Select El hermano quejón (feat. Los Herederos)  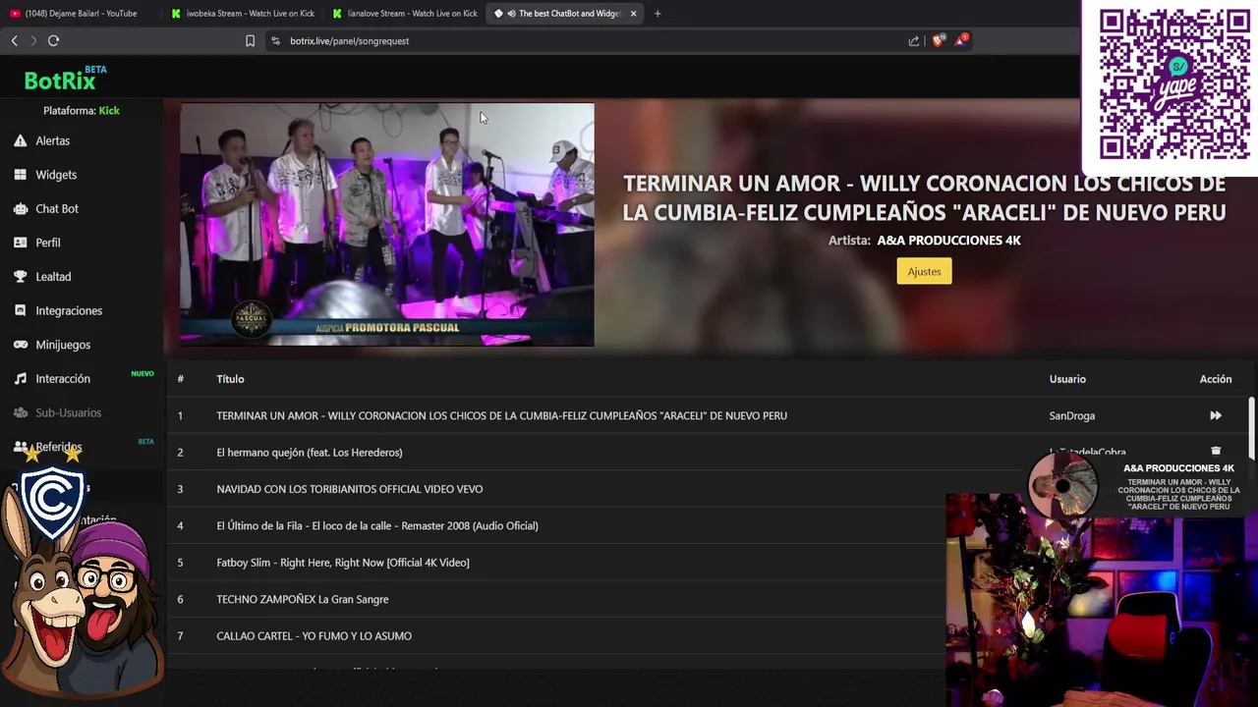click(x=310, y=453)
